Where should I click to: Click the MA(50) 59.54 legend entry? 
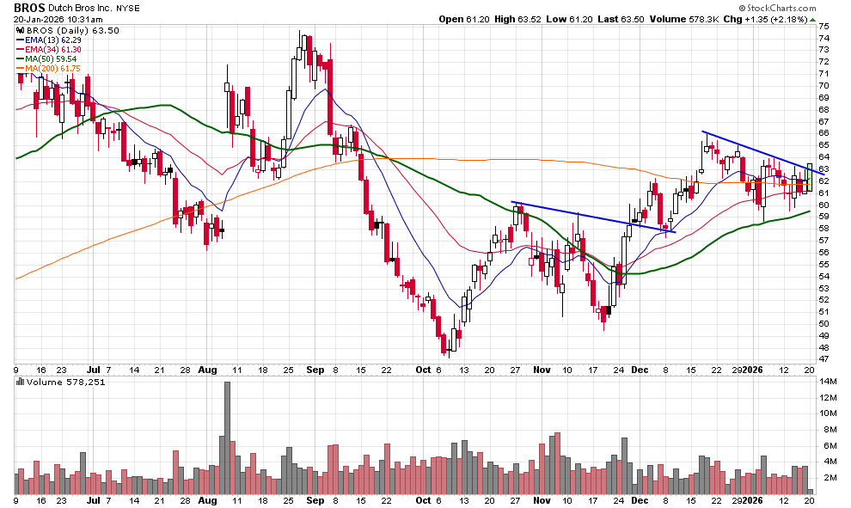[x=51, y=59]
